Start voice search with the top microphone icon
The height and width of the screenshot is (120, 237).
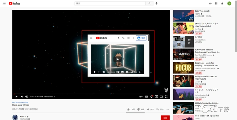pos(156,4)
